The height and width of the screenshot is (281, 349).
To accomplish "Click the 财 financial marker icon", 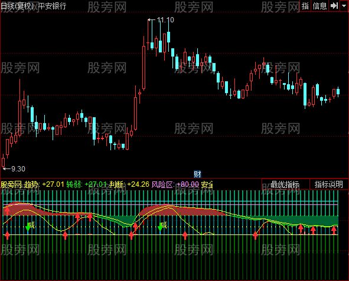I will coord(197,174).
